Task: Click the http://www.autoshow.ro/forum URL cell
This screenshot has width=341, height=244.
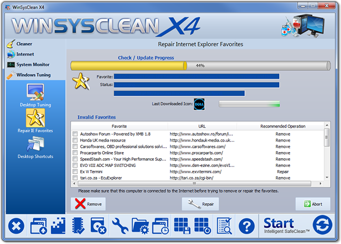Action: coord(201,134)
